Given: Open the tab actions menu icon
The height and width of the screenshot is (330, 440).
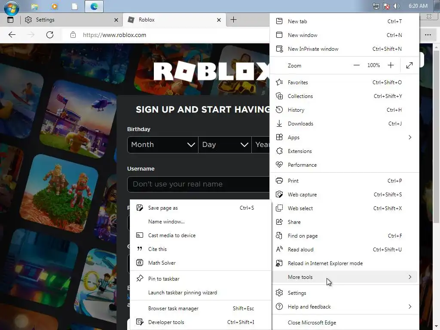Looking at the screenshot, I should tap(10, 20).
